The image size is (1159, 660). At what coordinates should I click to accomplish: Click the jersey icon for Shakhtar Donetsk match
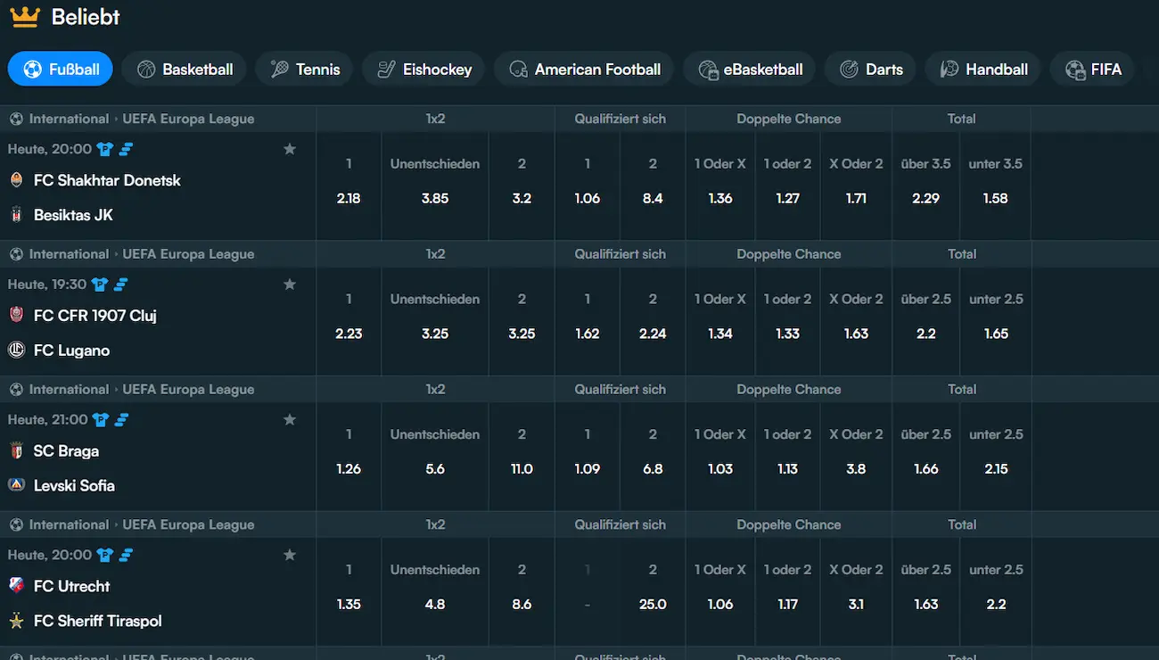click(105, 149)
